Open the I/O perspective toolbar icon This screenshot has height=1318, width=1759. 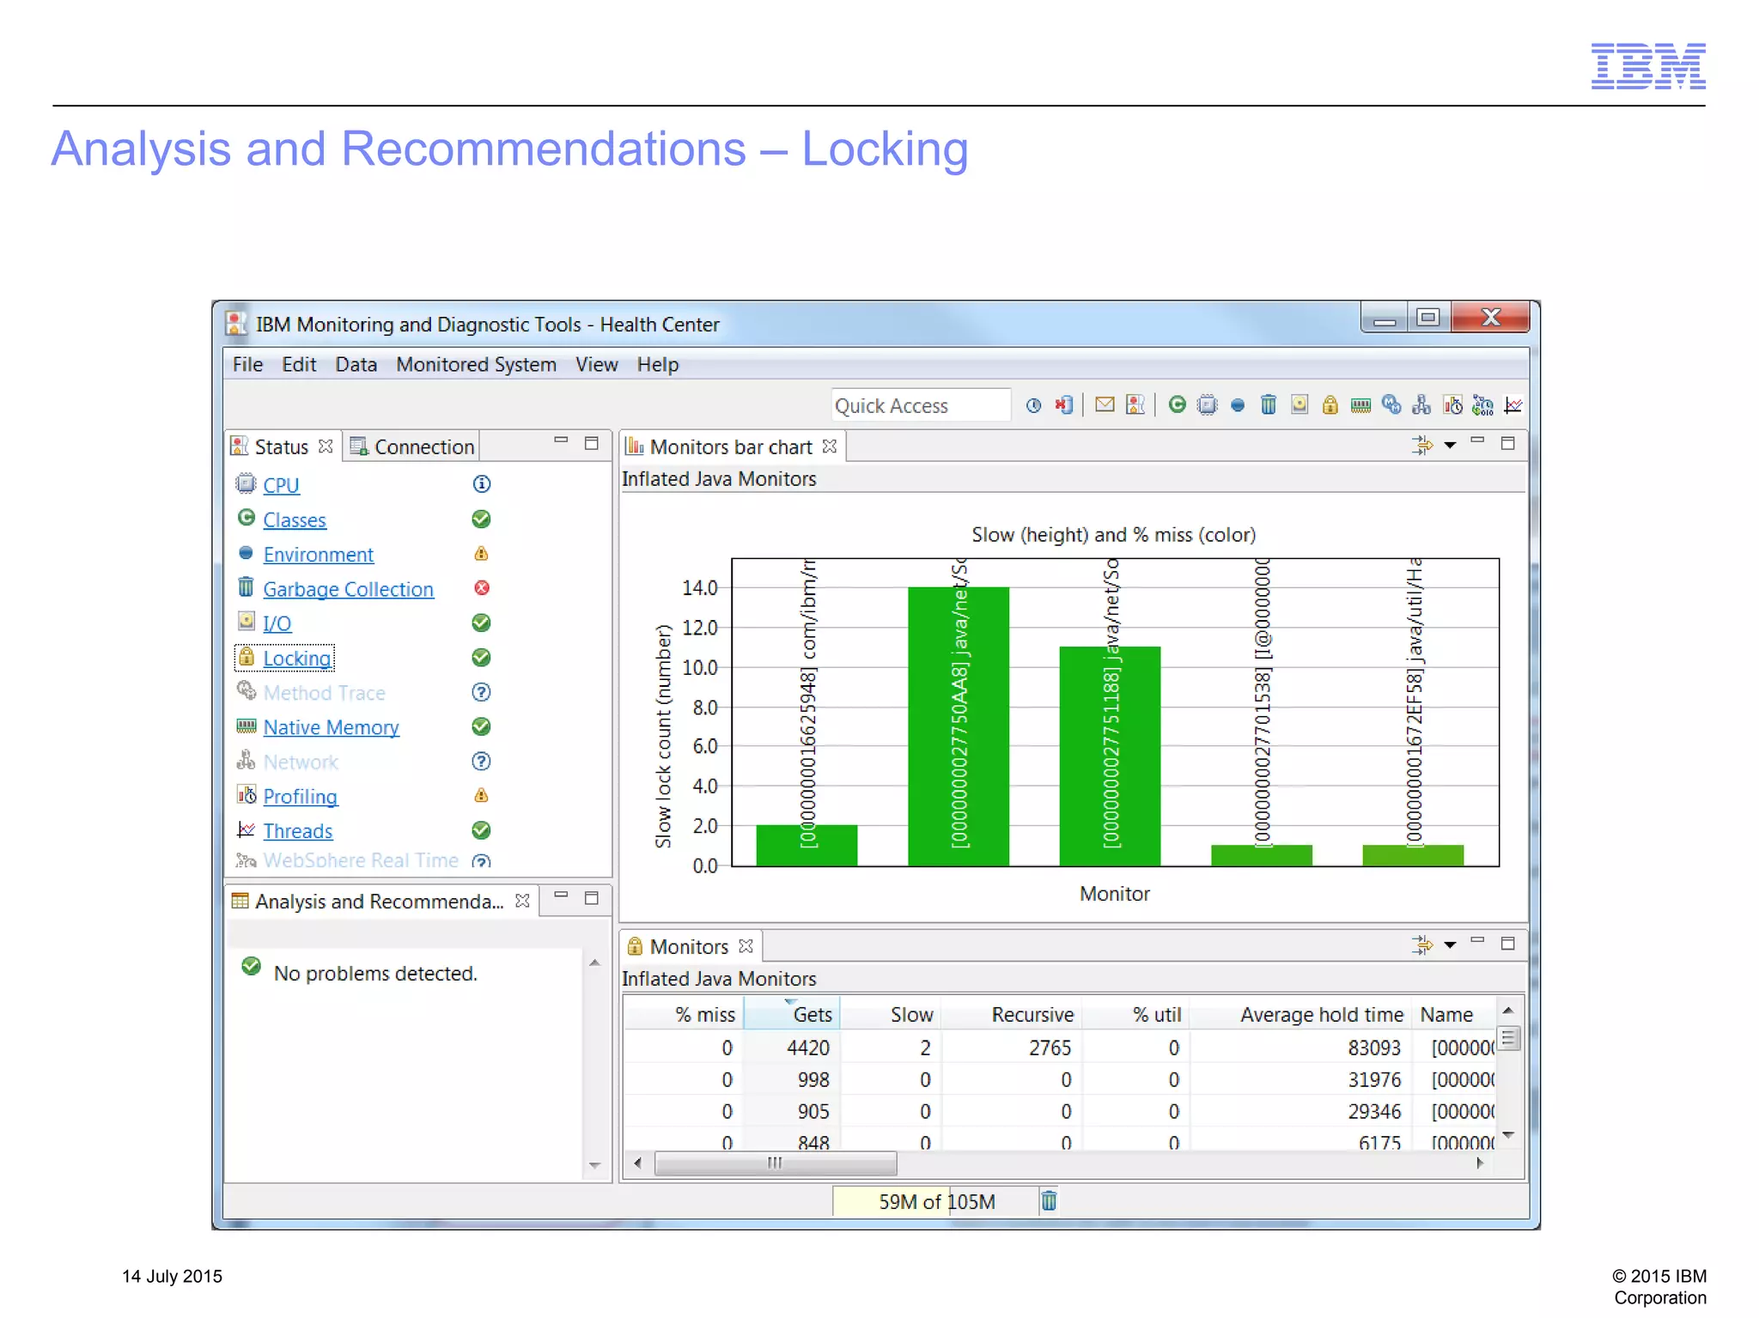click(1299, 404)
